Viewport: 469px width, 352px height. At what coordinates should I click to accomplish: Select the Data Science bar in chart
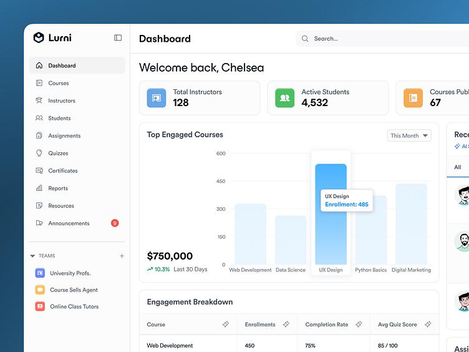[291, 240]
